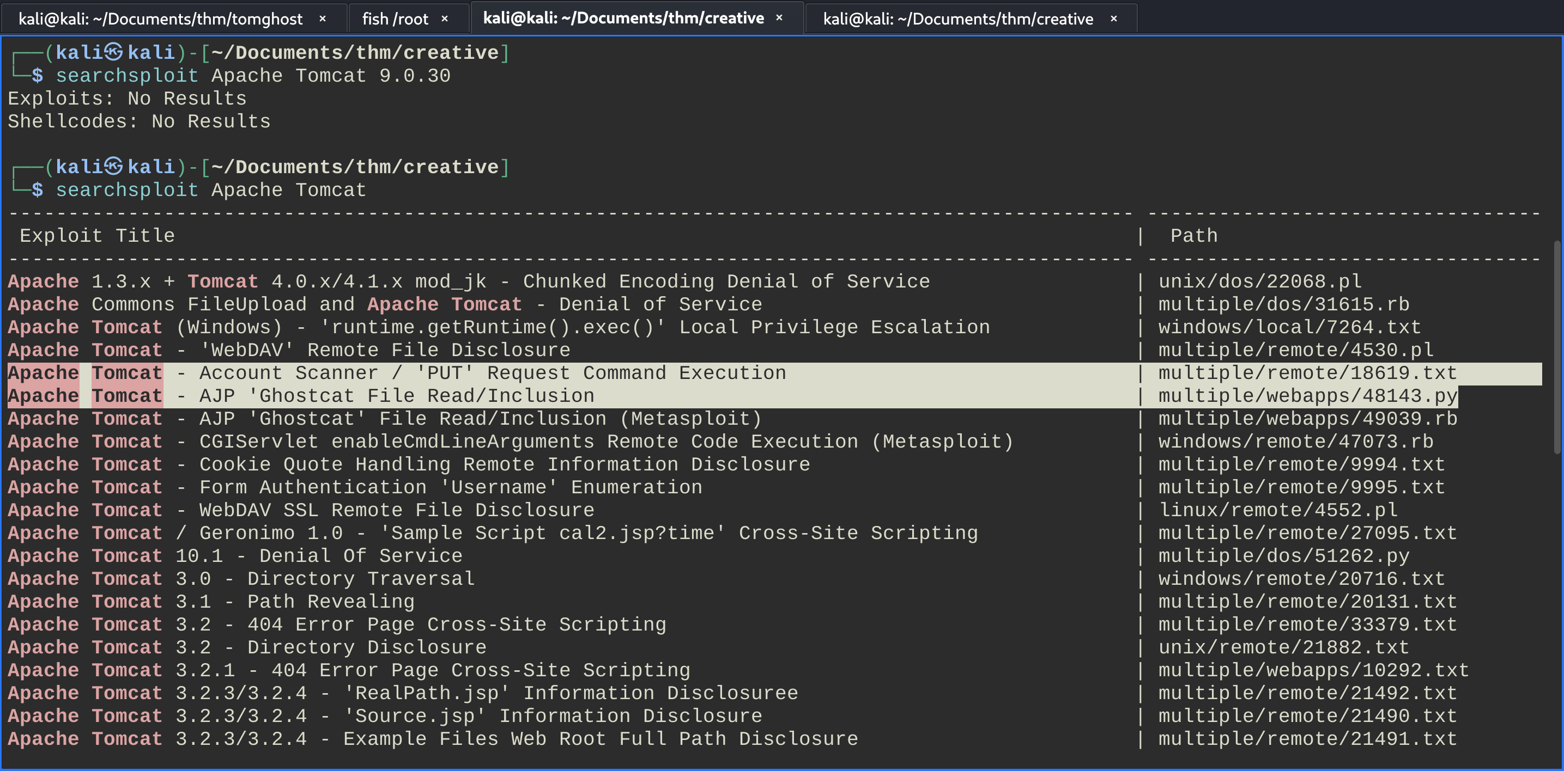Click path multiple/remote/9994.txt
Image resolution: width=1564 pixels, height=771 pixels.
[1302, 464]
